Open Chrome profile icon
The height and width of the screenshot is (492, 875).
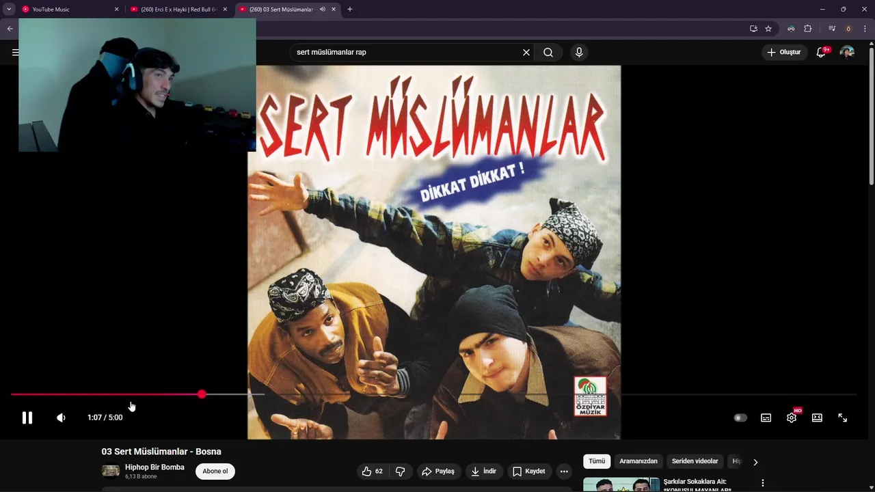click(848, 29)
